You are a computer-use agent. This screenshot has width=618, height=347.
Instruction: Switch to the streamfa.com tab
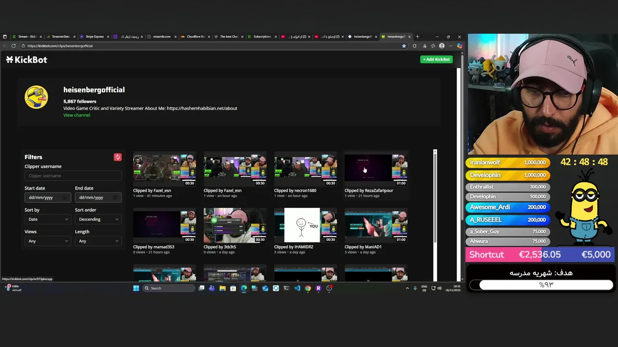tap(162, 37)
